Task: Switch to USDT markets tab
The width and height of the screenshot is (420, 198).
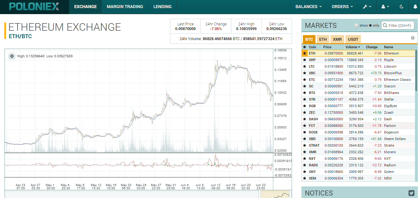Action: click(353, 39)
